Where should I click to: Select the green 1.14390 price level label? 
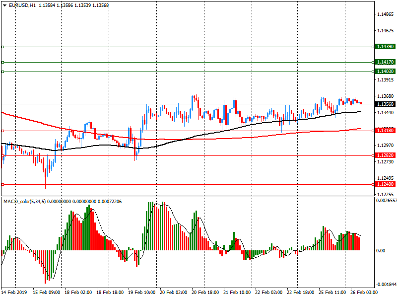[x=385, y=47]
